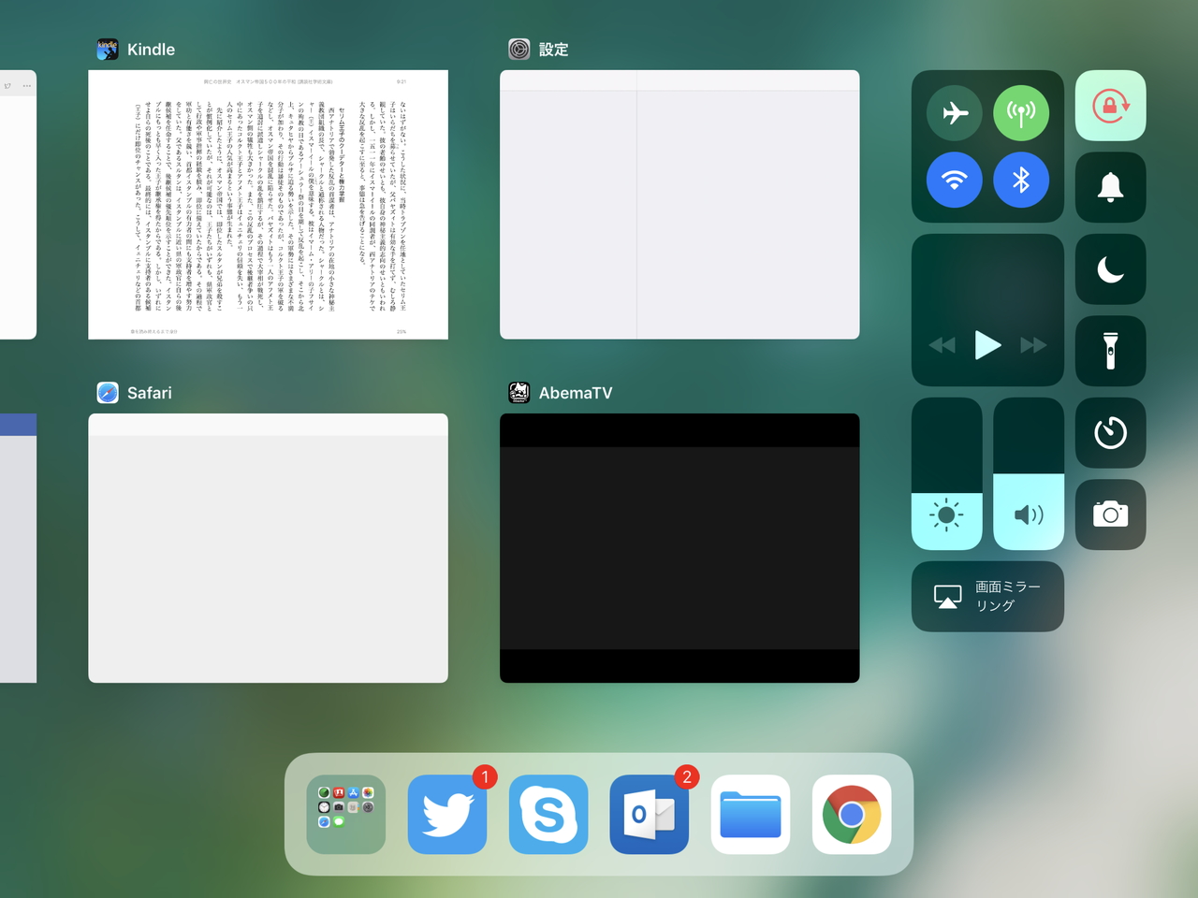Open Screen Mirroring (画面ミラーリング)

(x=987, y=597)
